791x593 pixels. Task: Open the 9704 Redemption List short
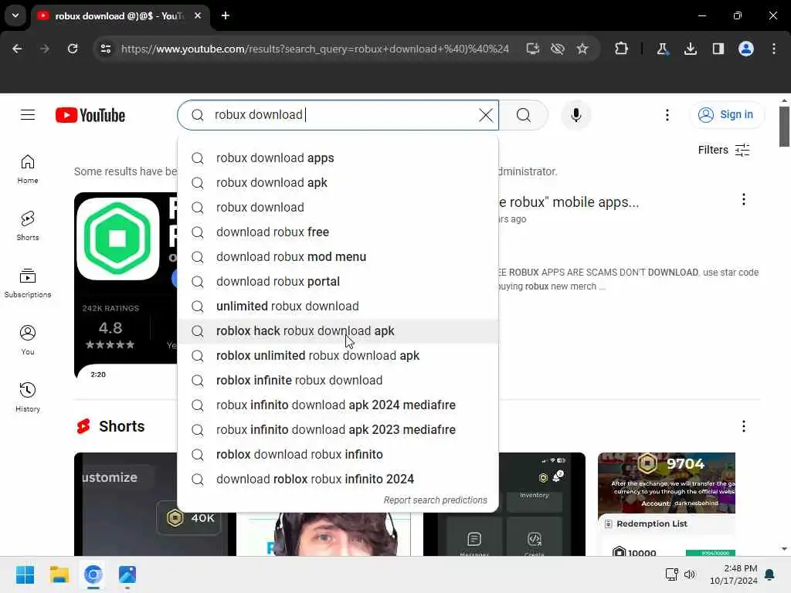(x=667, y=504)
